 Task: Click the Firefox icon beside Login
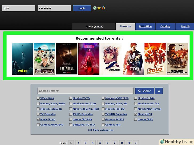(103, 8)
